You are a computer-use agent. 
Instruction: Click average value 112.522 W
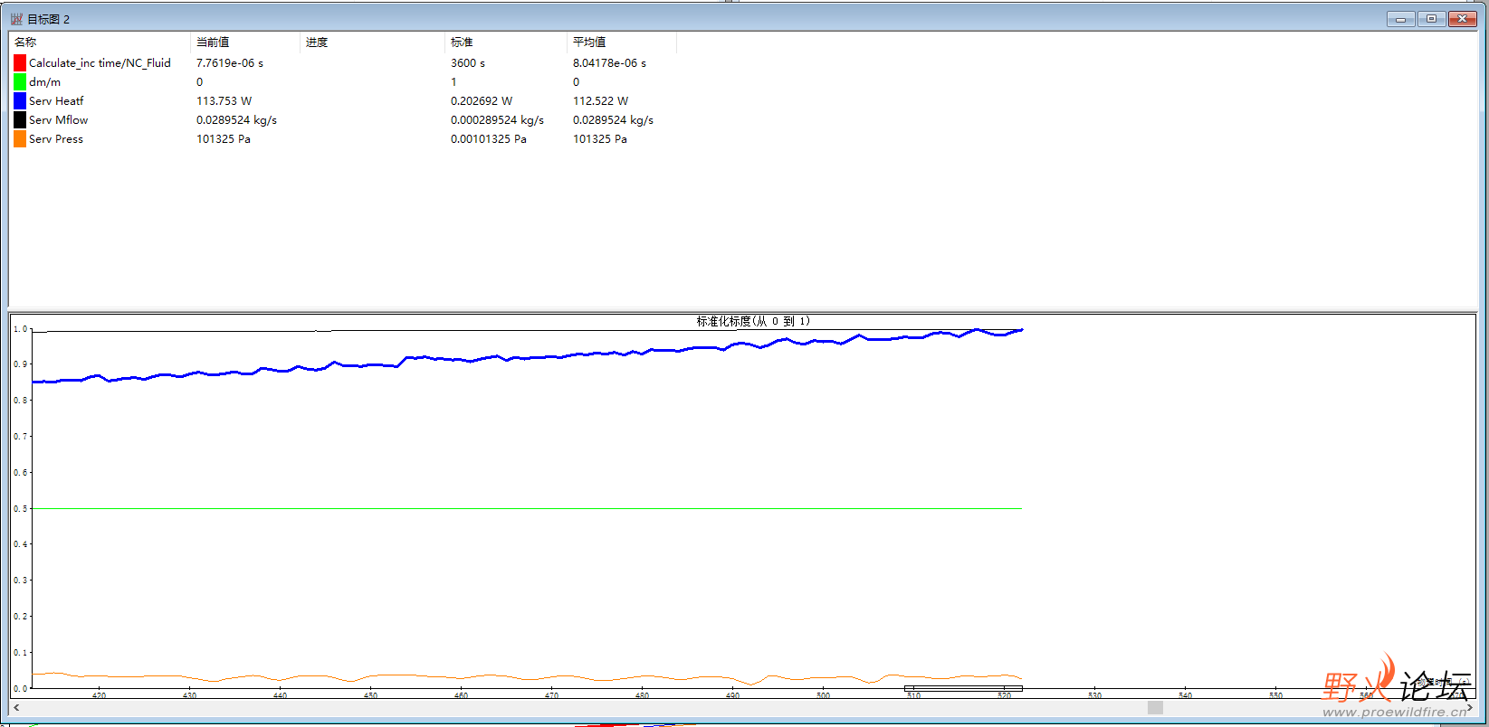[x=600, y=101]
